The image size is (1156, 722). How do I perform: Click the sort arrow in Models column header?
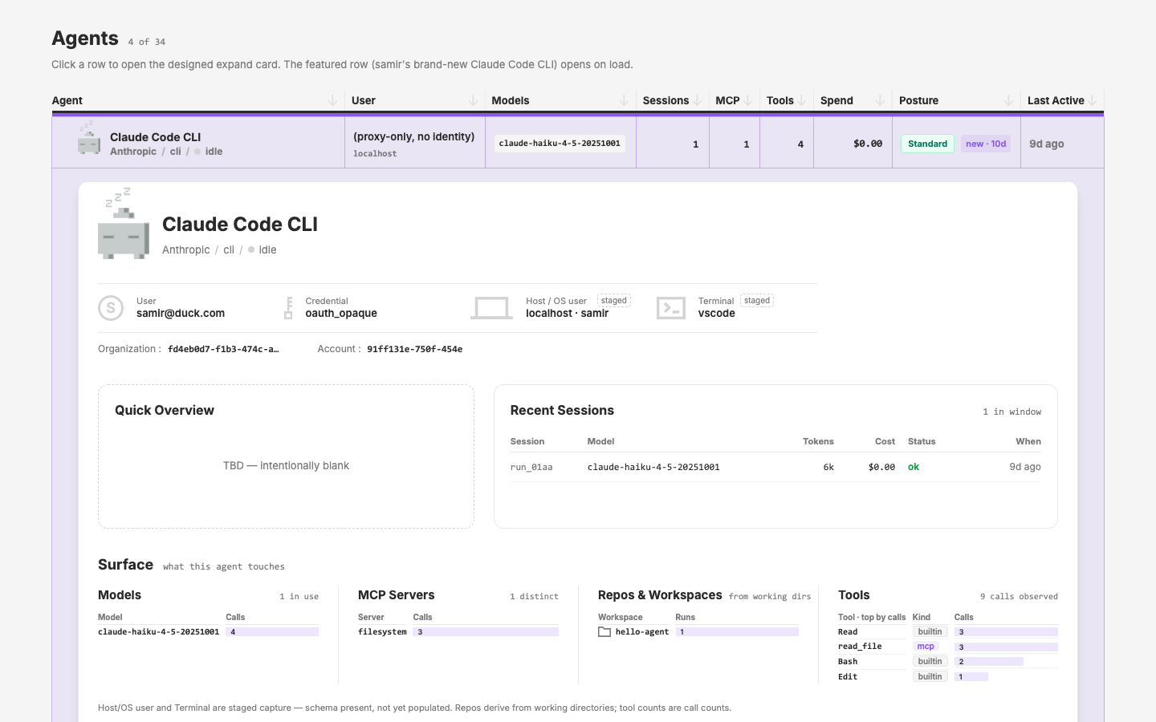[x=624, y=100]
